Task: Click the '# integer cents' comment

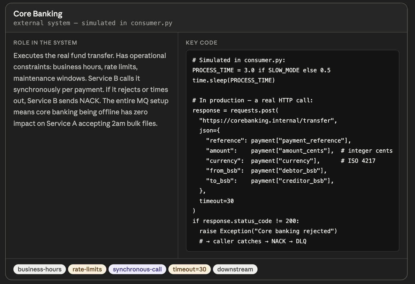Action: pos(367,151)
